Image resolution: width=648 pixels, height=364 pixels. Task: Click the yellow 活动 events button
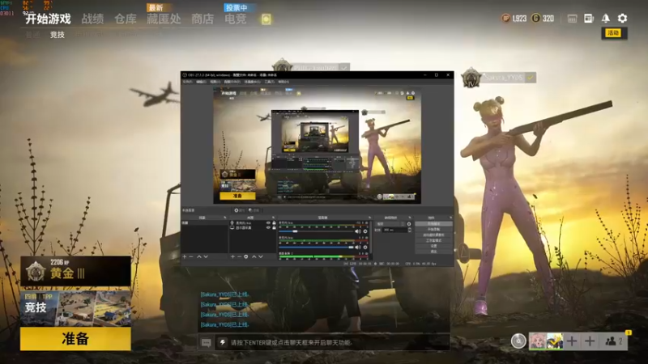pyautogui.click(x=614, y=33)
